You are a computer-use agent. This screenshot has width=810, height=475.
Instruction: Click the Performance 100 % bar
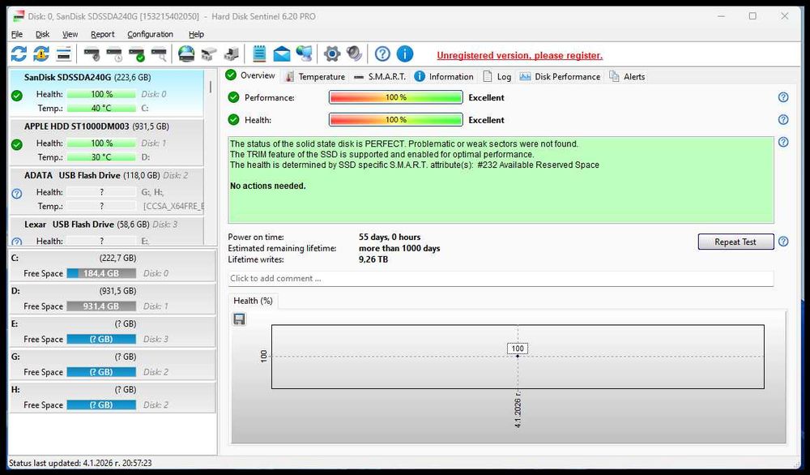396,97
